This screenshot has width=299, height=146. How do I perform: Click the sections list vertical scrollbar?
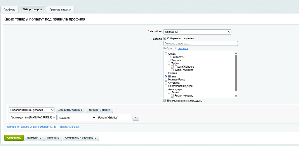(x=236, y=73)
